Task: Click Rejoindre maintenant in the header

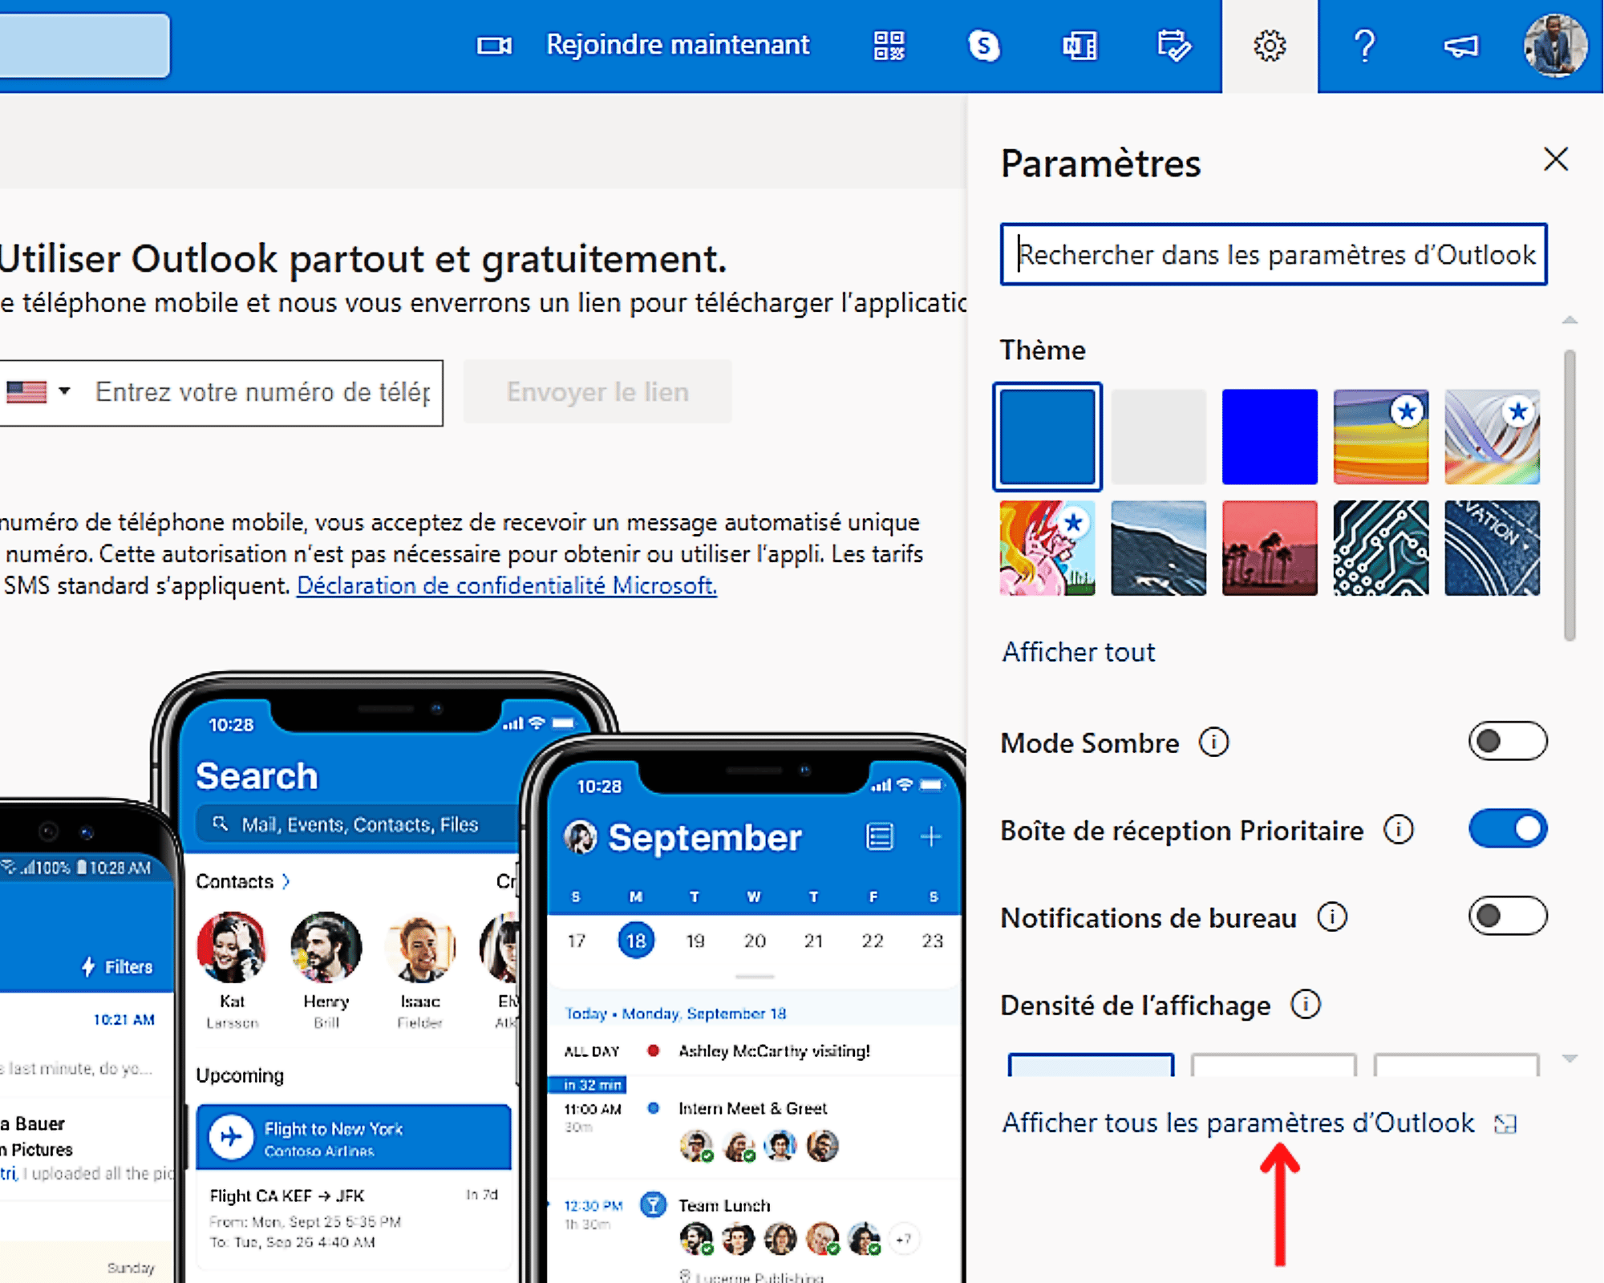Action: (x=678, y=45)
